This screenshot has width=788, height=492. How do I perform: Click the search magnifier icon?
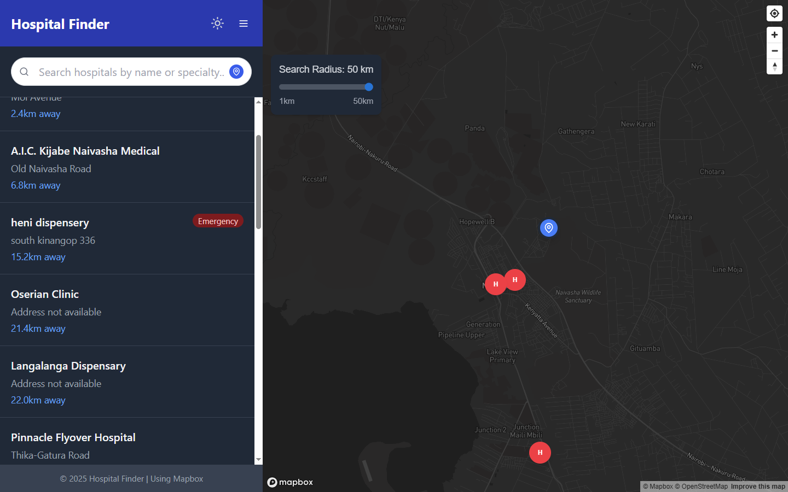click(24, 72)
